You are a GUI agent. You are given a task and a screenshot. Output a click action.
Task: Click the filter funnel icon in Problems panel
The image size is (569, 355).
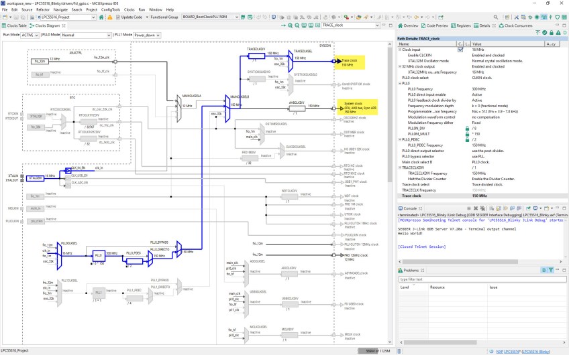coord(550,270)
